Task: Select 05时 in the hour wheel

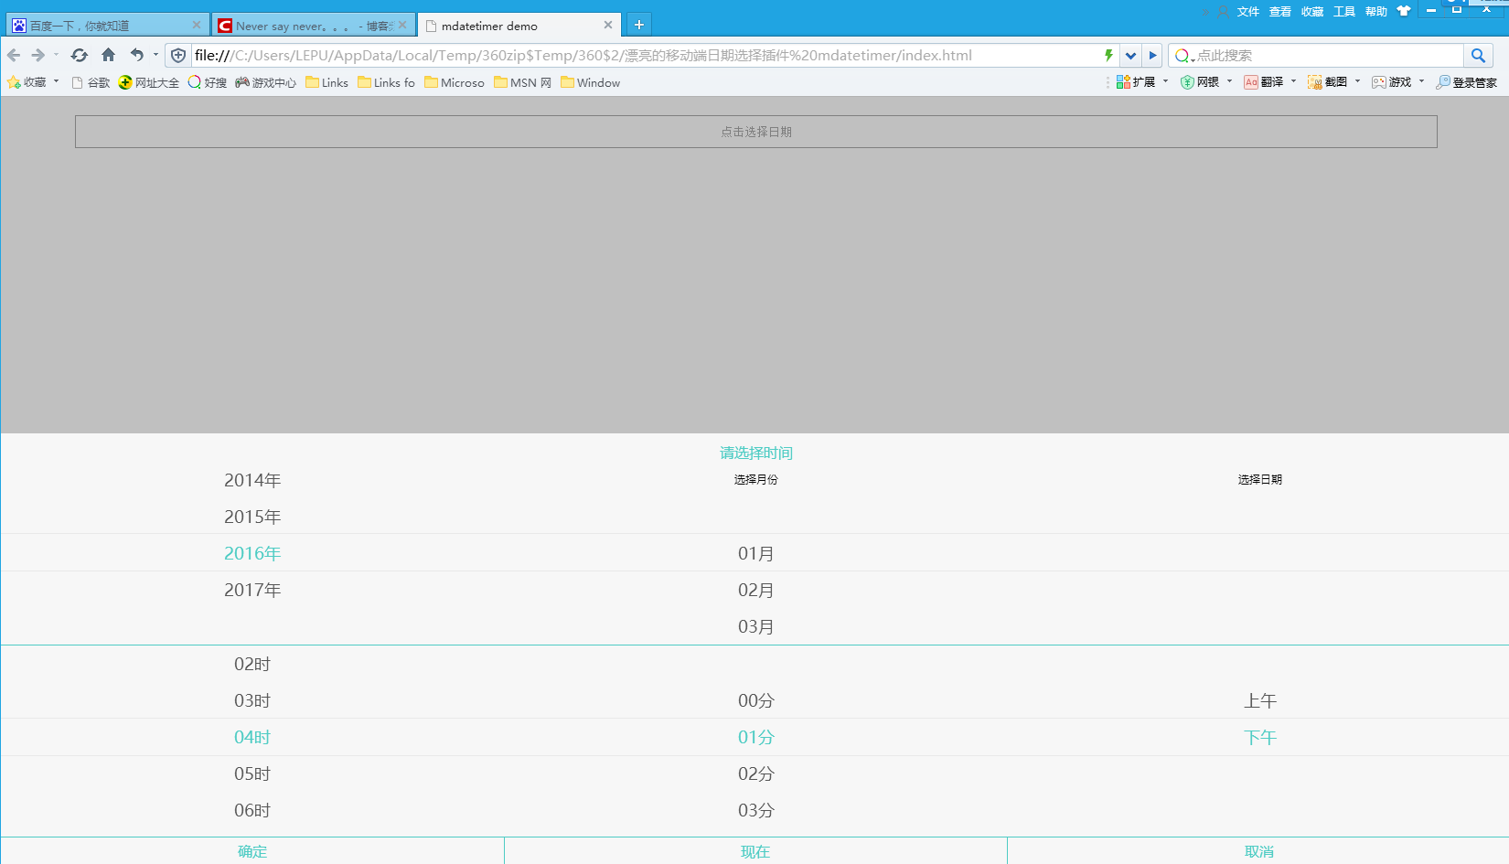Action: (252, 773)
